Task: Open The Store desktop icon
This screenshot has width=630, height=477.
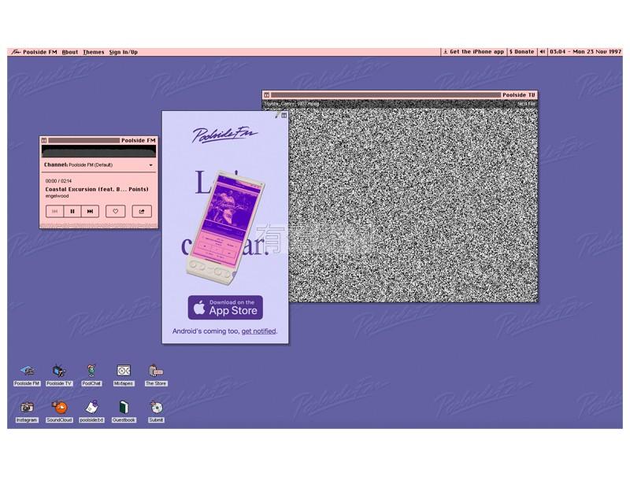Action: [156, 372]
